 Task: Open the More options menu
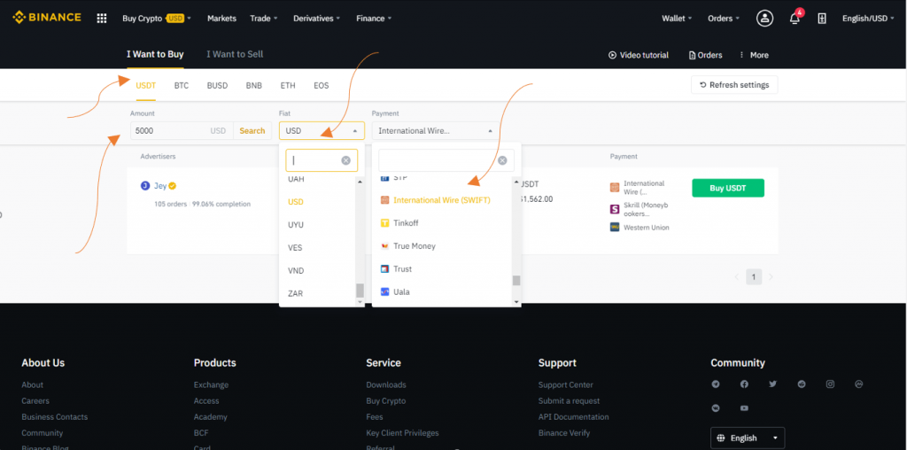[754, 55]
